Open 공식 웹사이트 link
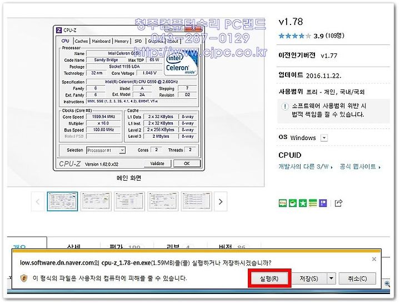 click(x=360, y=167)
